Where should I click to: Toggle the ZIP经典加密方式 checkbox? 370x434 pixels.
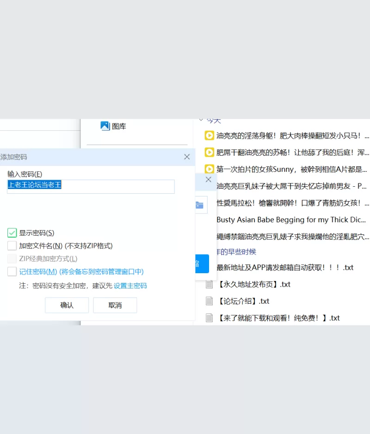pos(12,258)
